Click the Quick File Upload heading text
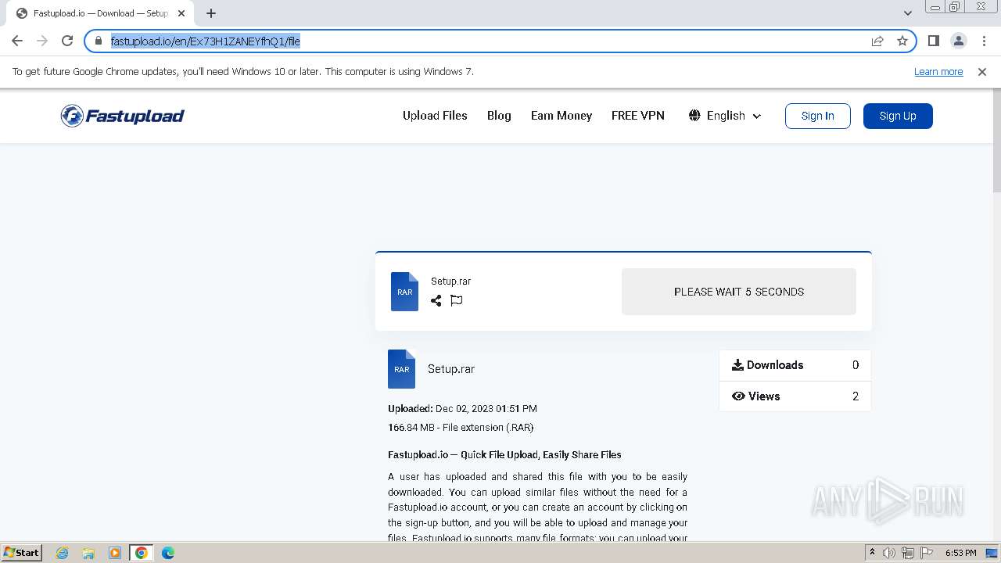This screenshot has height=563, width=1001. point(504,454)
